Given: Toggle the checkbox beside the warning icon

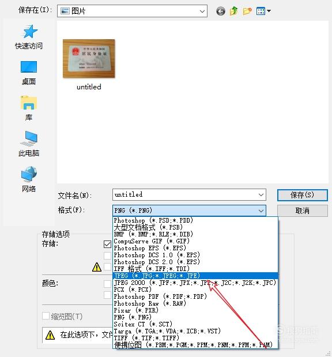Looking at the screenshot, I should coord(107,266).
